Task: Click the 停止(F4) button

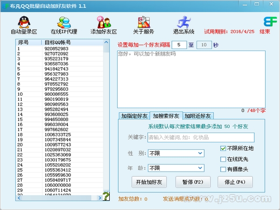Action: [x=235, y=182]
